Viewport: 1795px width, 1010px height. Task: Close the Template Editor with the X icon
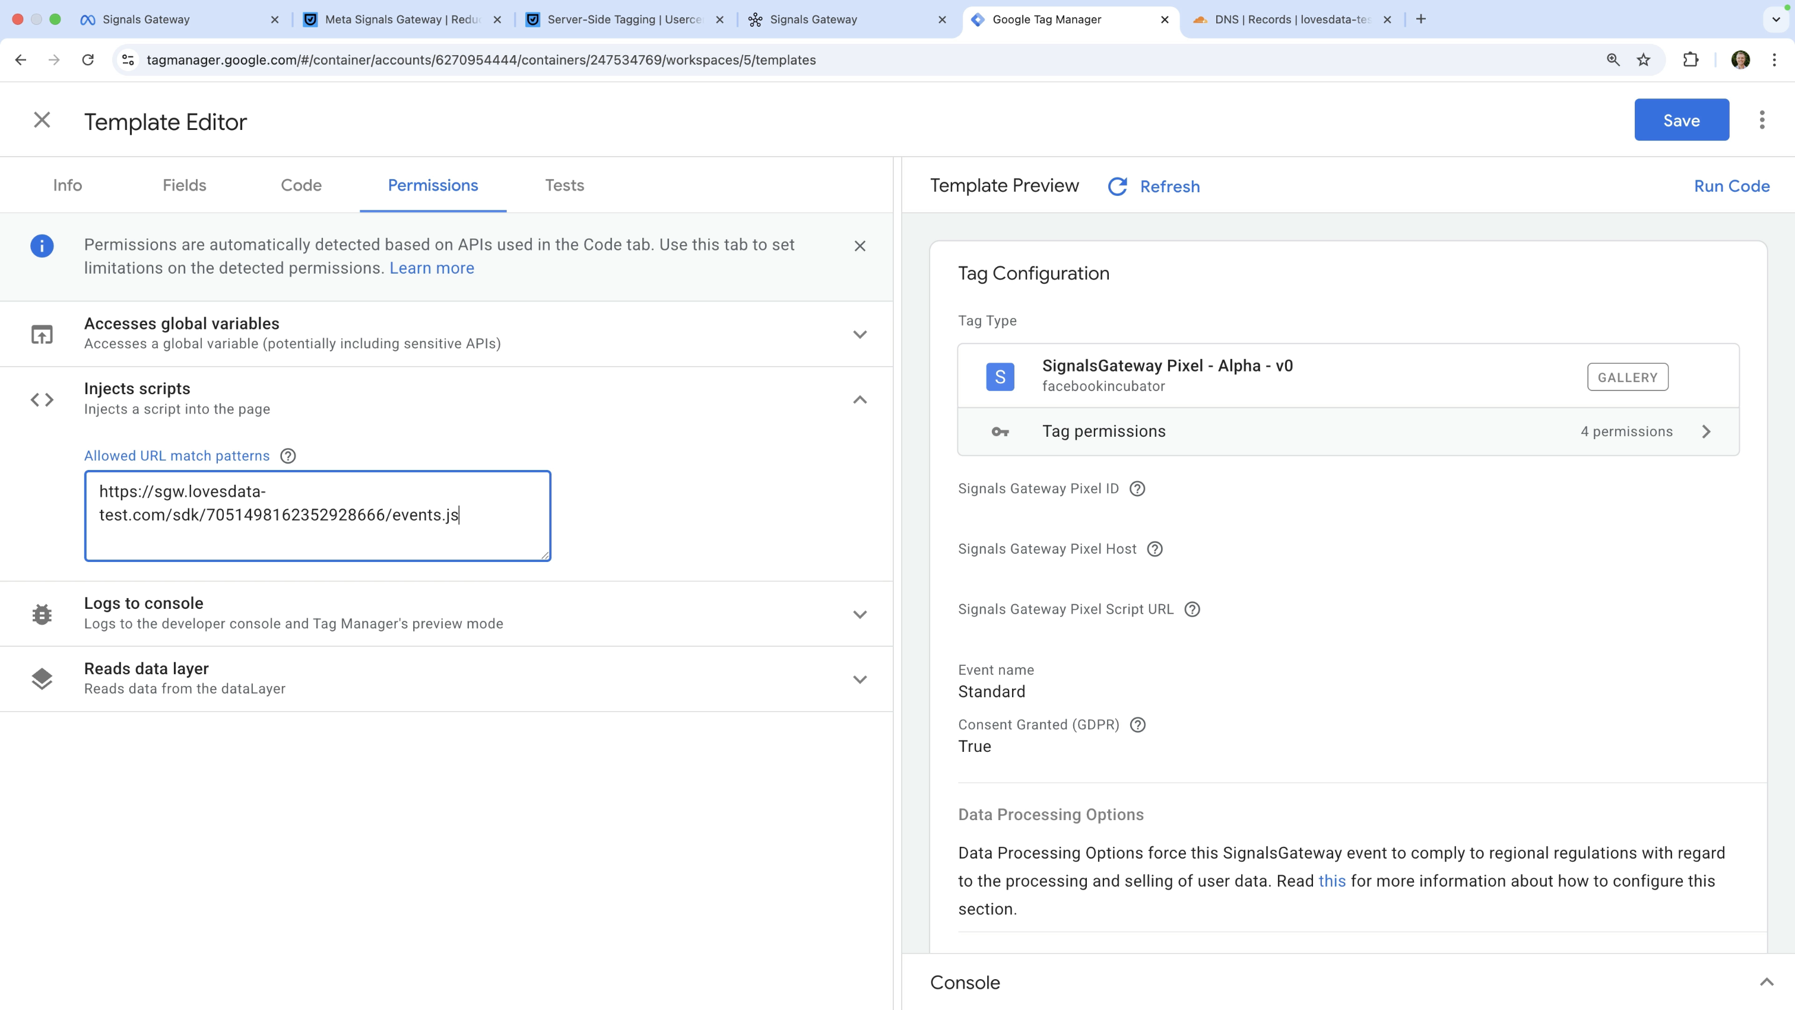point(42,120)
